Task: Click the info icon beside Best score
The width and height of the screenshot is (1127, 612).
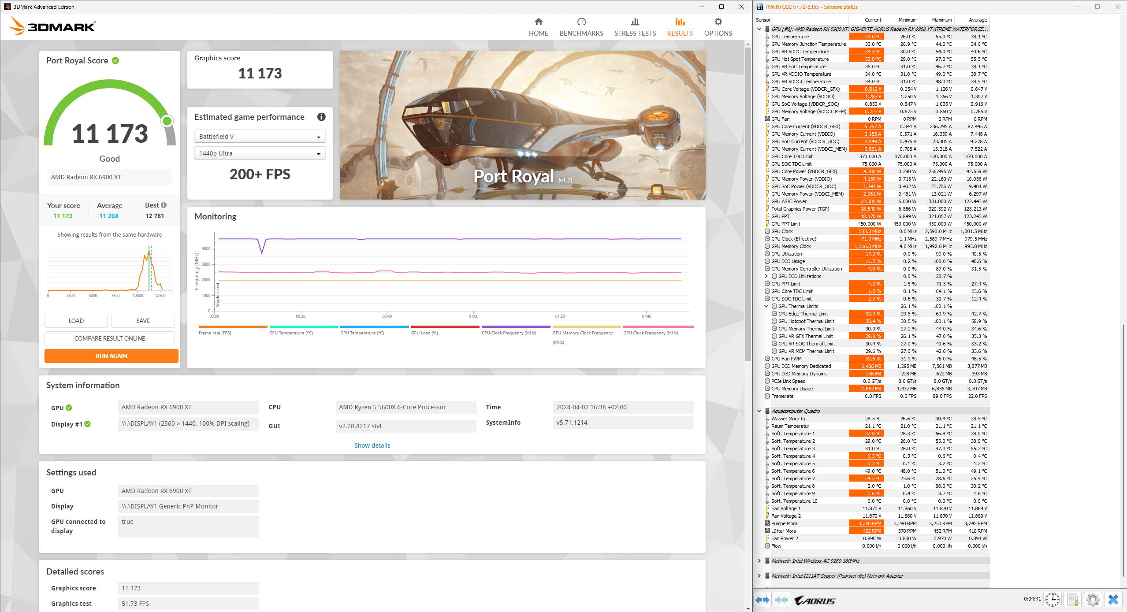Action: (164, 205)
